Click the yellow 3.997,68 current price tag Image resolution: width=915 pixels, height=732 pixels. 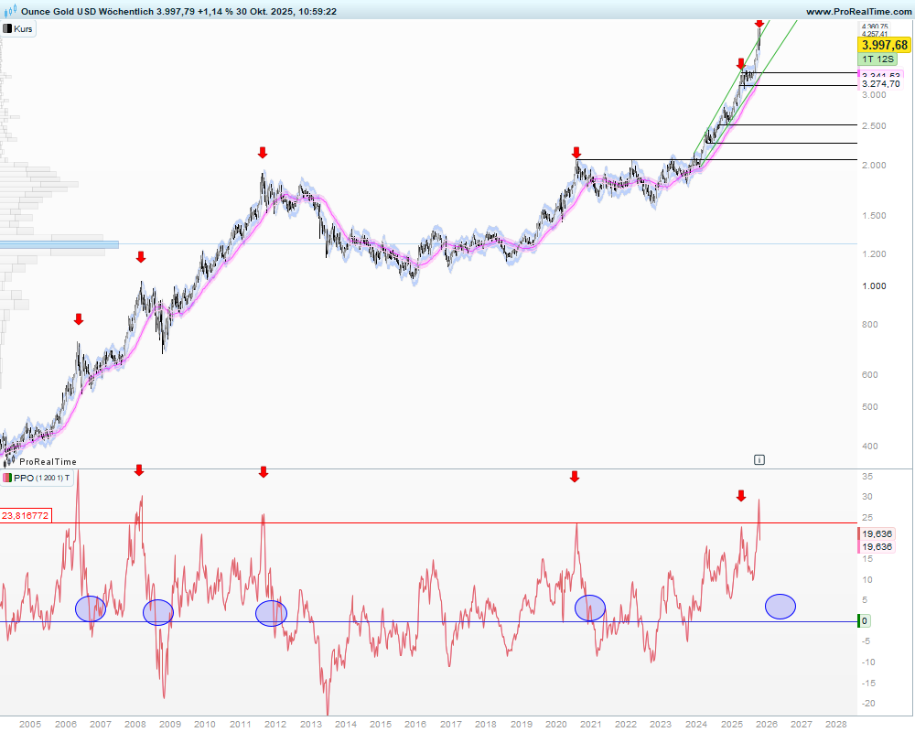883,45
